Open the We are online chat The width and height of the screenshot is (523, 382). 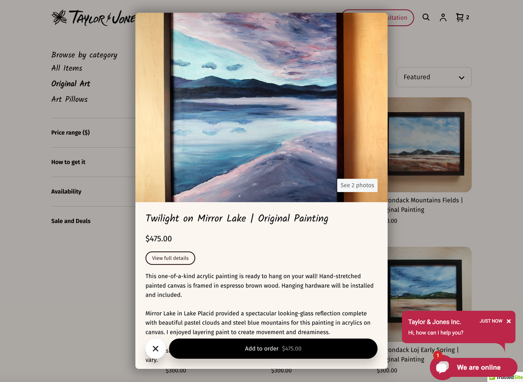[474, 367]
